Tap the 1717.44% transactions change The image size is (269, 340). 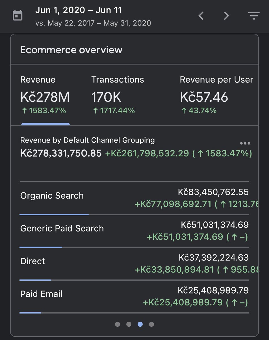[114, 111]
